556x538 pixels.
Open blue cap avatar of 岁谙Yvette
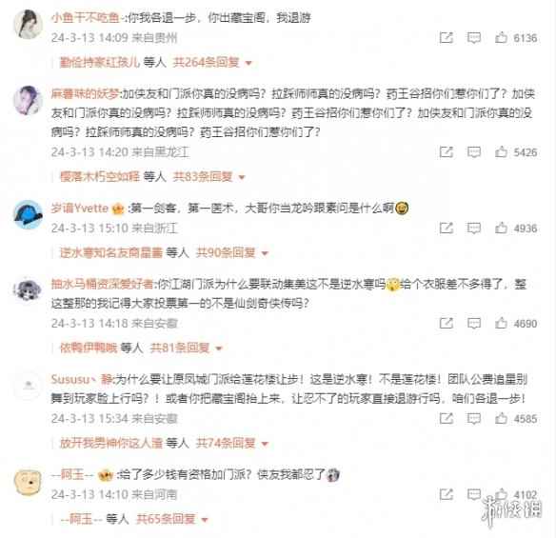[28, 214]
